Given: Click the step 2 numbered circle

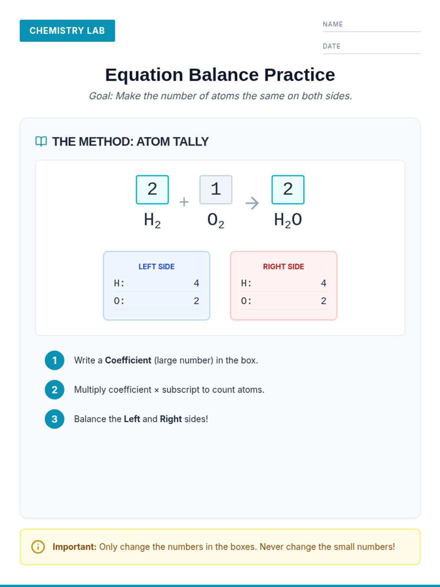Looking at the screenshot, I should coord(55,390).
